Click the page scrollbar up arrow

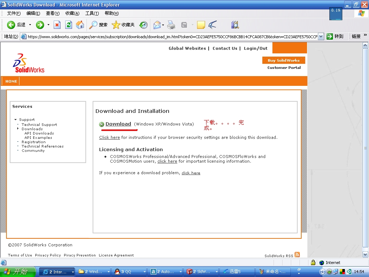coord(365,45)
